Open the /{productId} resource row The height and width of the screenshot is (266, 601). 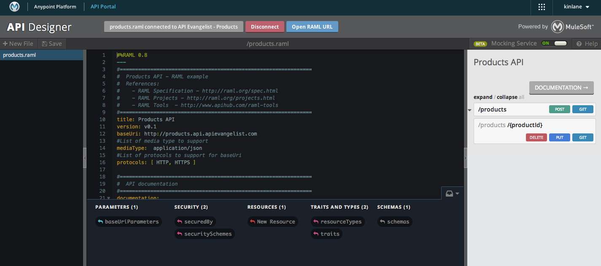[535, 131]
